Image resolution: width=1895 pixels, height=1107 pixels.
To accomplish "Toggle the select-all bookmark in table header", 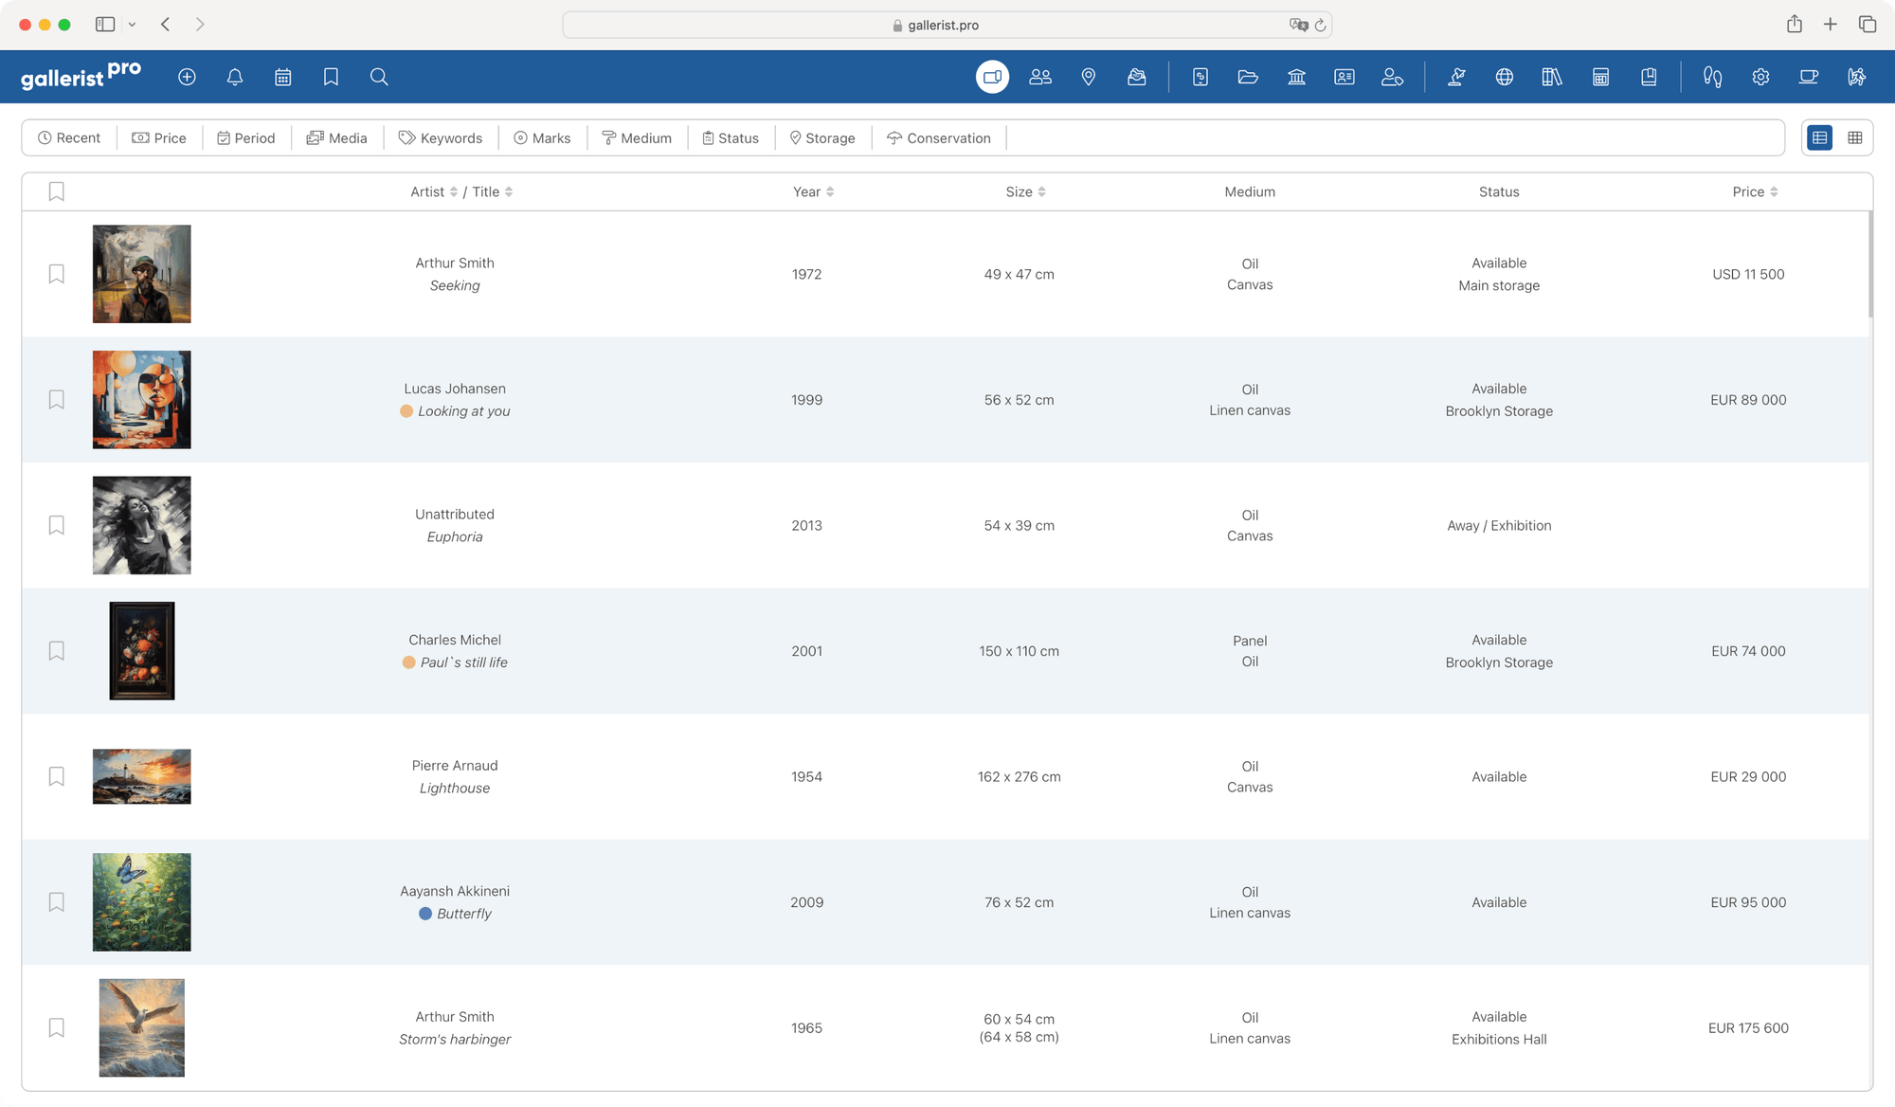I will pos(57,191).
